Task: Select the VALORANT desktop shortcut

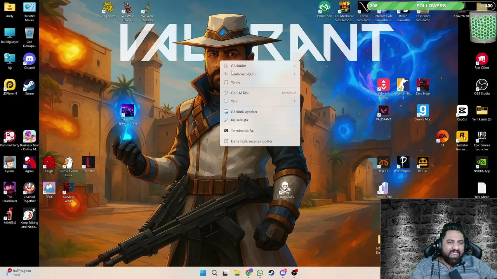Action: pos(383,113)
